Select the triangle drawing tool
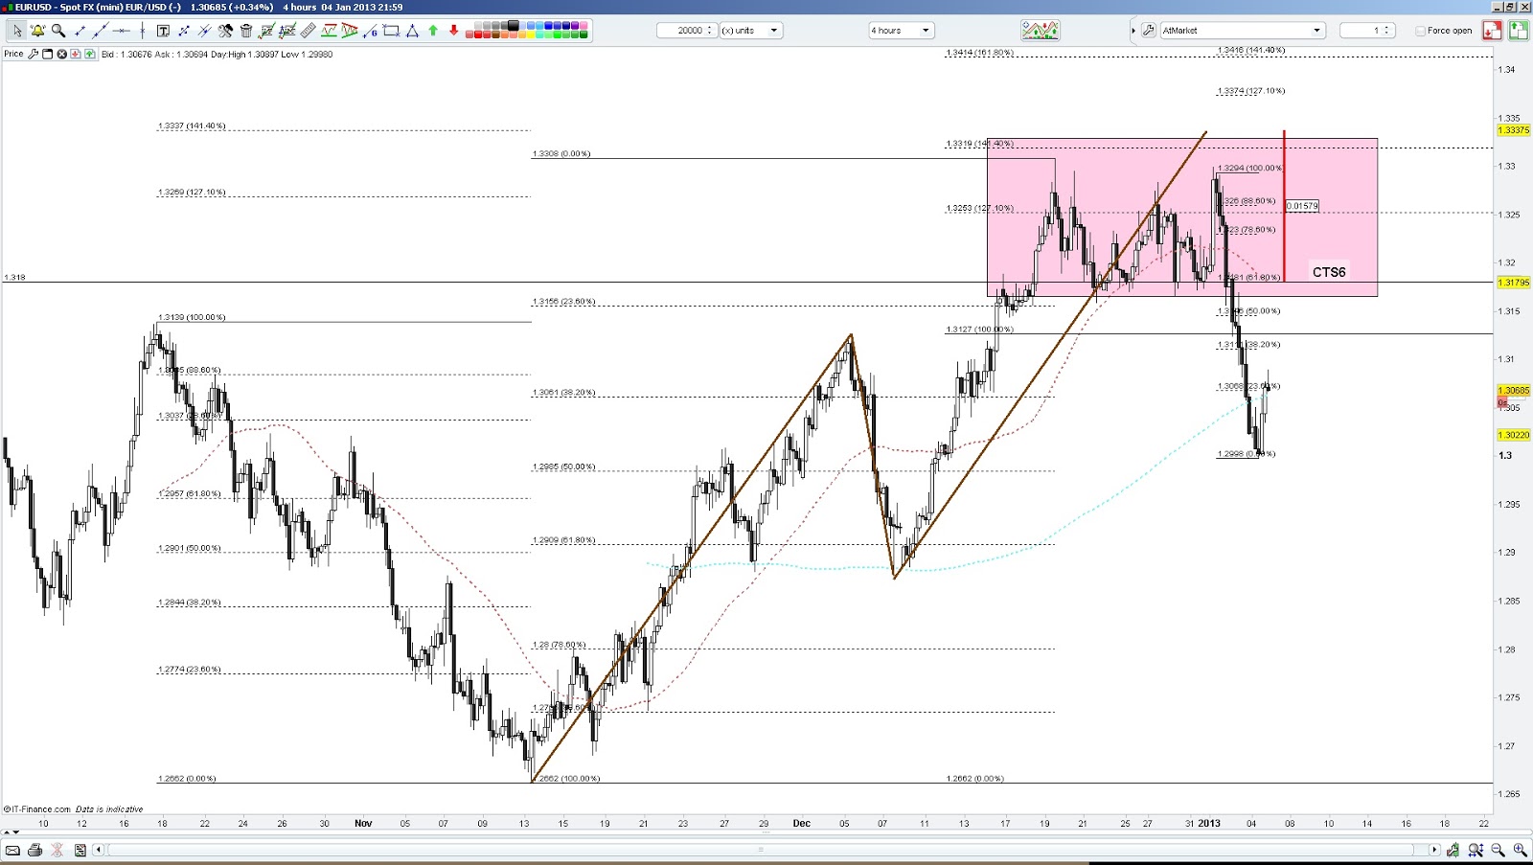Image resolution: width=1533 pixels, height=865 pixels. [x=412, y=31]
